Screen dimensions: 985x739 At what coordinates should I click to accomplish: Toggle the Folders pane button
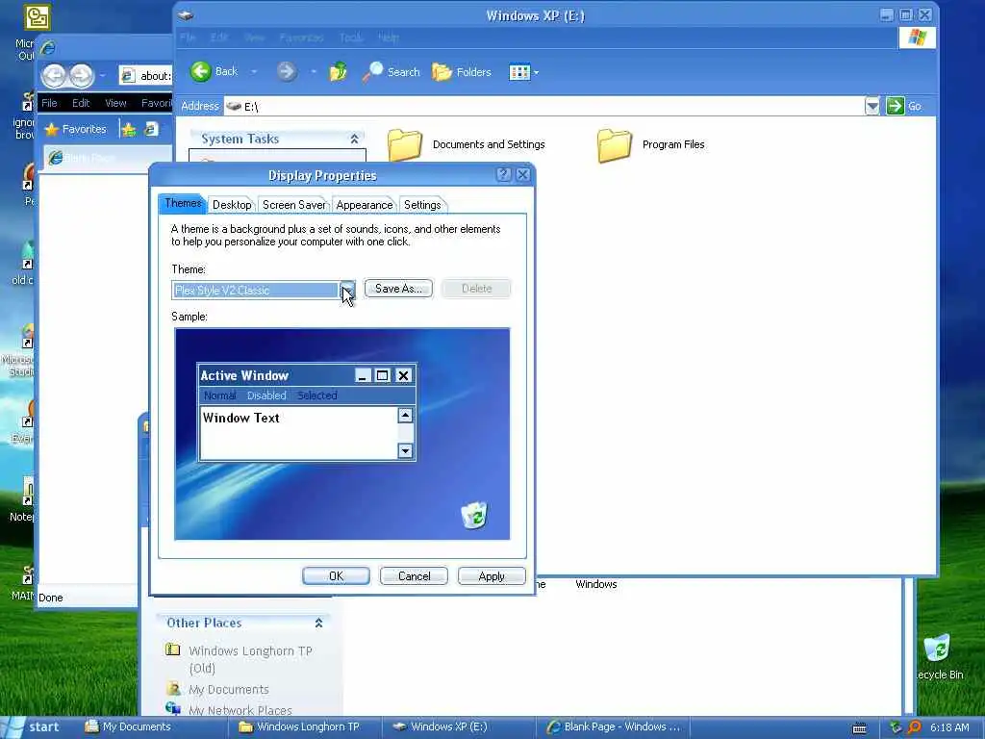click(462, 71)
